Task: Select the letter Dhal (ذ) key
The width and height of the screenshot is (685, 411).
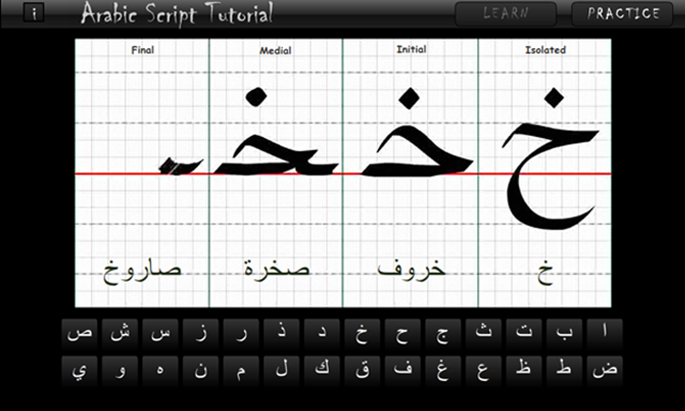Action: coord(282,334)
